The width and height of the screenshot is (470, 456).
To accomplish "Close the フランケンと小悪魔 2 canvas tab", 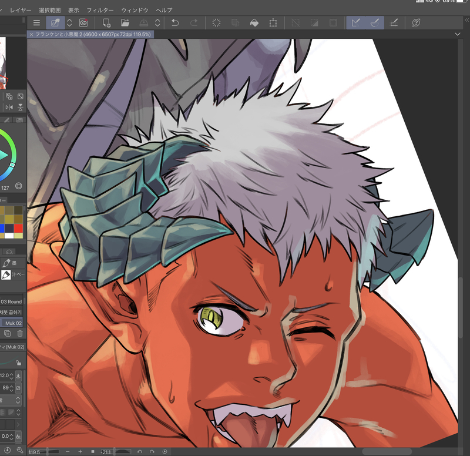I will click(x=31, y=35).
